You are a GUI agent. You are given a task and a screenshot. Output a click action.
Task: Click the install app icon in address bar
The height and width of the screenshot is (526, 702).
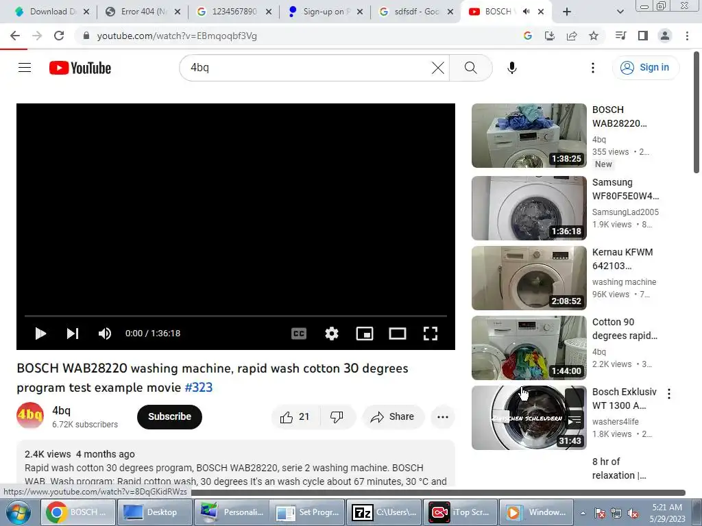coord(549,36)
